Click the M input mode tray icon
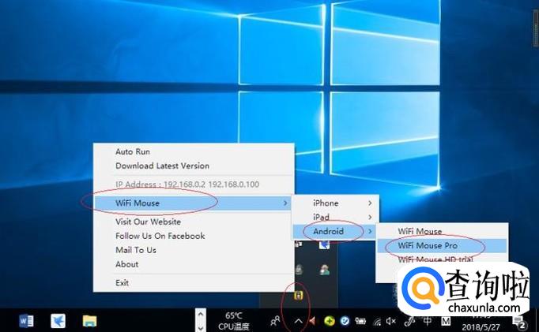 [446, 321]
